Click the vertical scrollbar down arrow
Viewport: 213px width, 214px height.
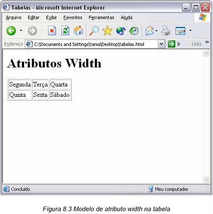pyautogui.click(x=206, y=179)
